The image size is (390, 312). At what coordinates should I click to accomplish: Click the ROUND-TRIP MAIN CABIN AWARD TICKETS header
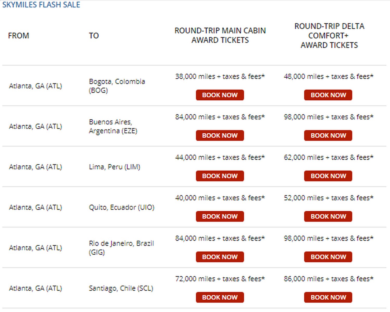pyautogui.click(x=220, y=35)
